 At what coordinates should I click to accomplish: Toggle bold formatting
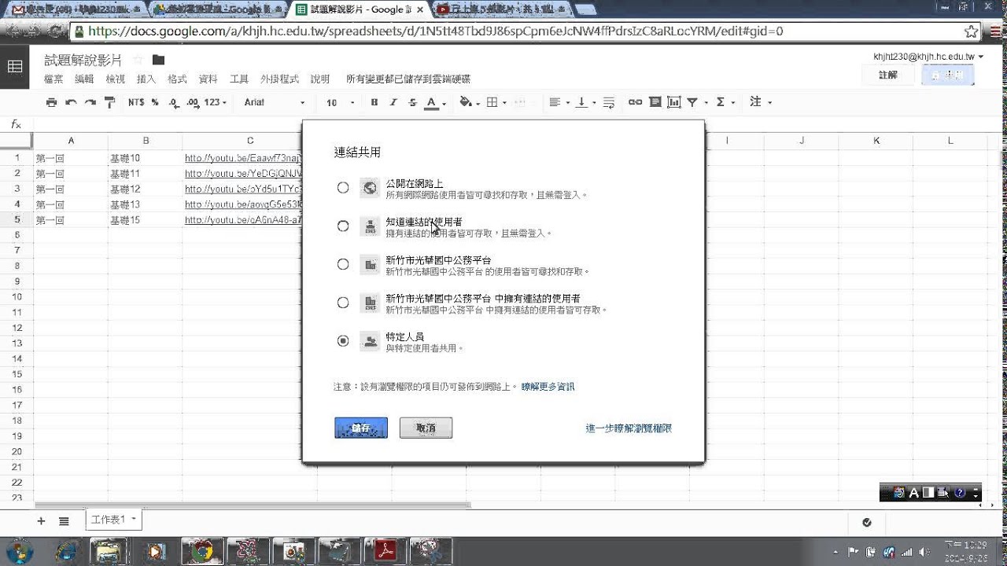coord(374,102)
